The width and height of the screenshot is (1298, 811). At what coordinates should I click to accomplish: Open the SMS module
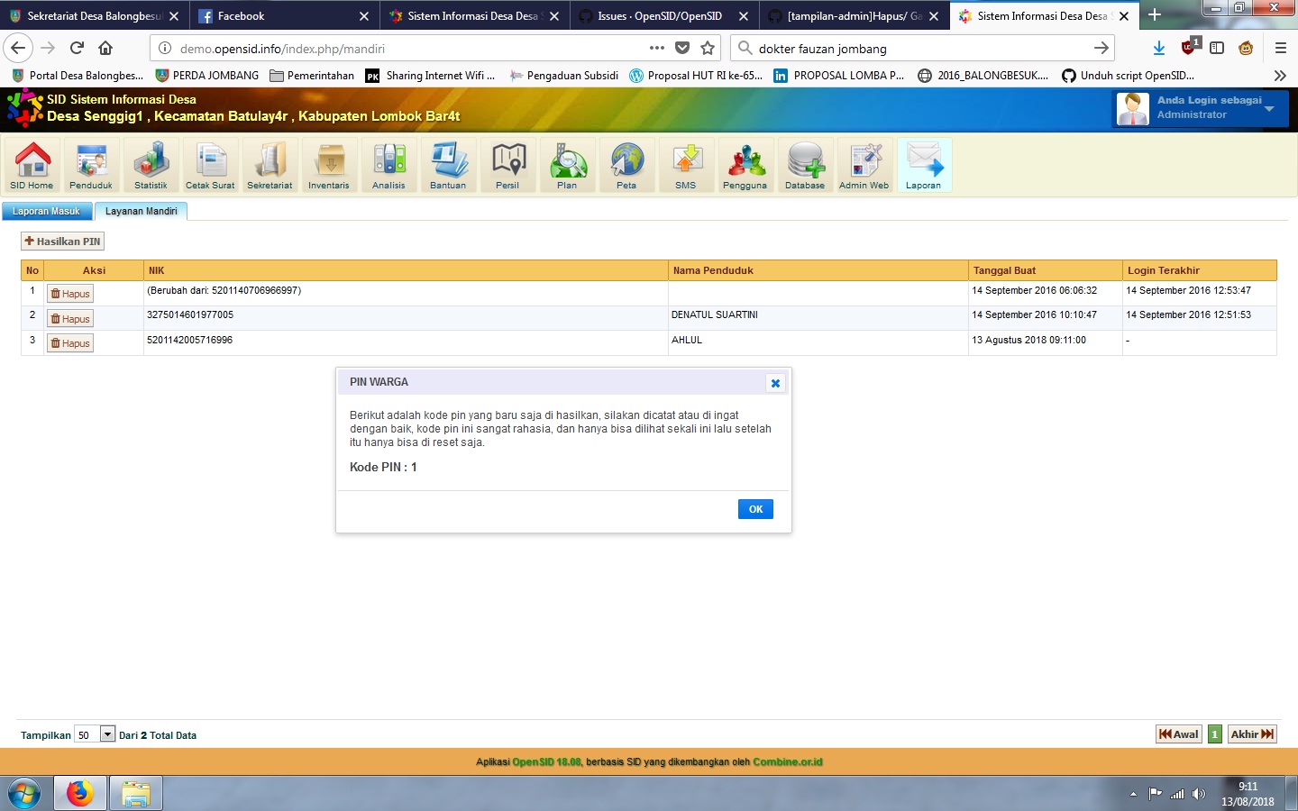(686, 165)
